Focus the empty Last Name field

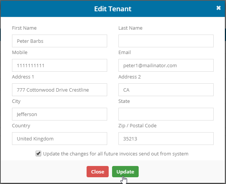tap(166, 41)
